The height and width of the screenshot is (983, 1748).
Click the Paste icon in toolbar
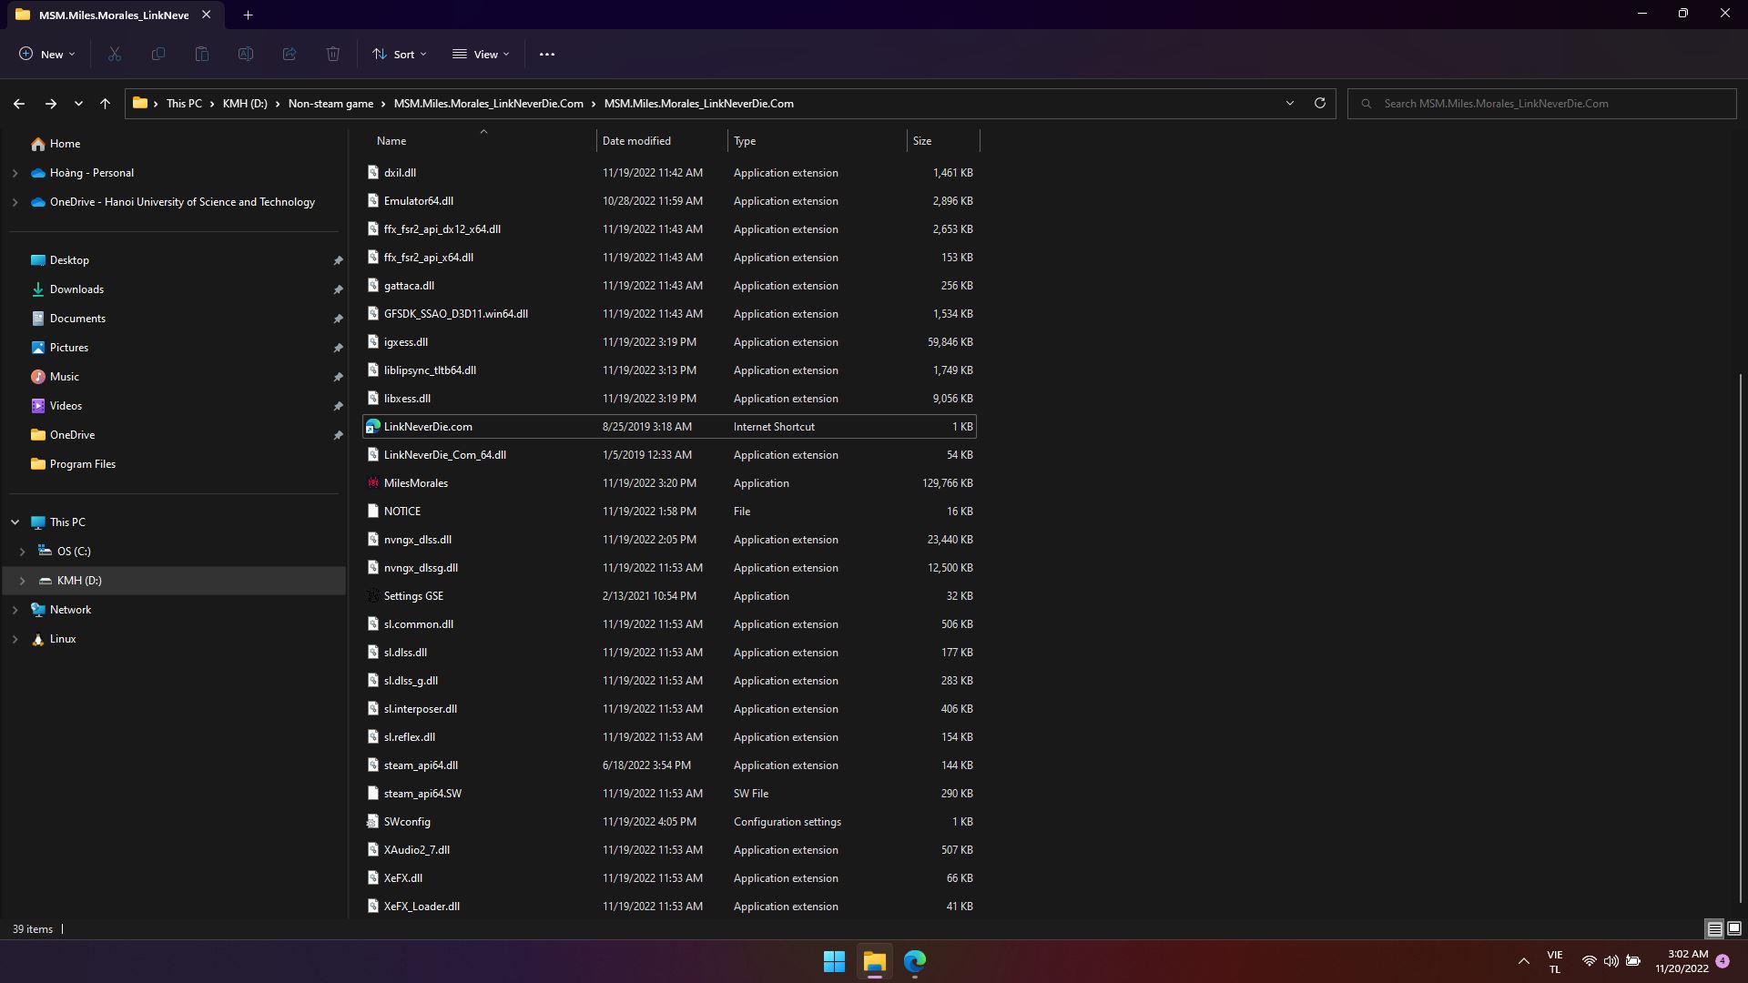pos(202,55)
